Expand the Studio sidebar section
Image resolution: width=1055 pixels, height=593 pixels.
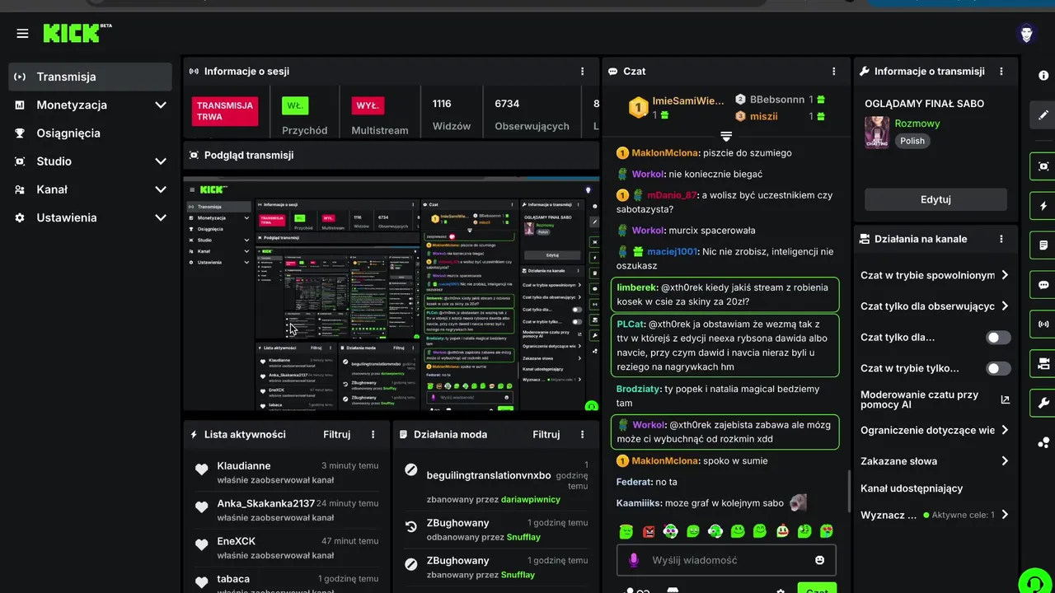(x=160, y=161)
